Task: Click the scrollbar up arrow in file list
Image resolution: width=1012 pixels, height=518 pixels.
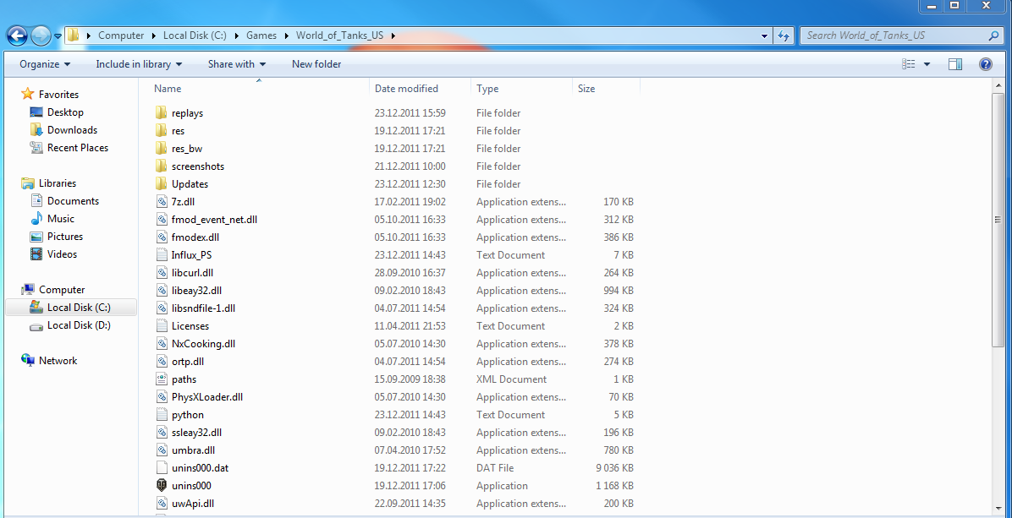Action: tap(998, 86)
